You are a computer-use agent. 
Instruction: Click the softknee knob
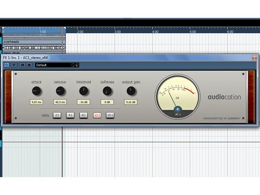pyautogui.click(x=107, y=91)
